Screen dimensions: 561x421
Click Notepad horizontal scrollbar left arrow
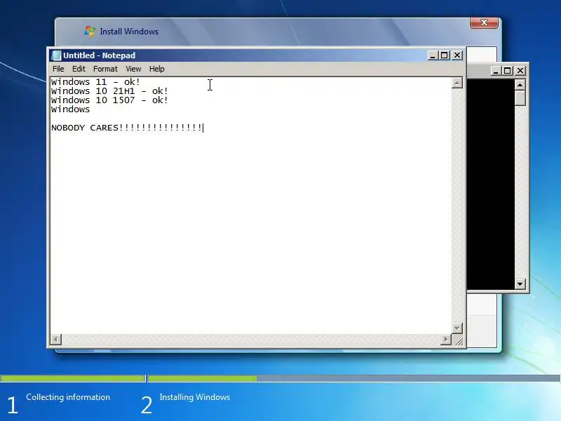[56, 340]
